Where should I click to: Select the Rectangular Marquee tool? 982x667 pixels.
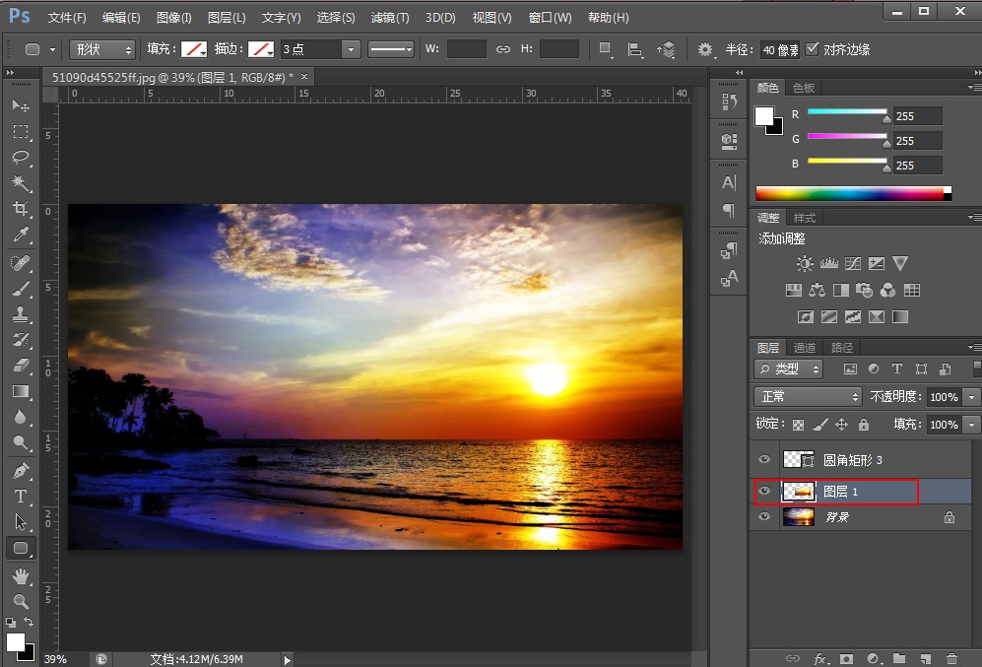pyautogui.click(x=21, y=131)
